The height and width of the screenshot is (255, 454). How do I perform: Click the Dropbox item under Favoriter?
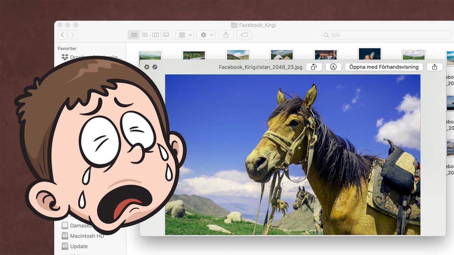[91, 57]
